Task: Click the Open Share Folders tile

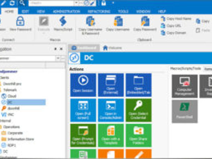Action: [139, 135]
